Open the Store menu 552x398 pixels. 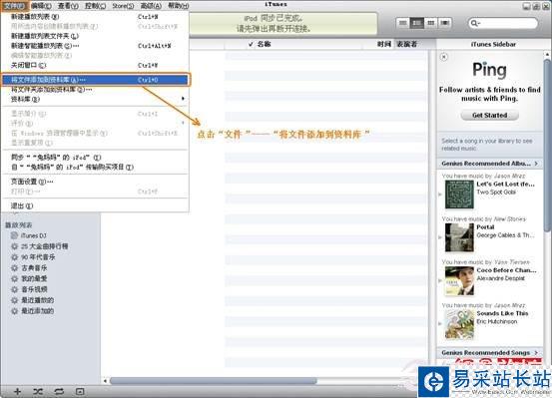(123, 6)
